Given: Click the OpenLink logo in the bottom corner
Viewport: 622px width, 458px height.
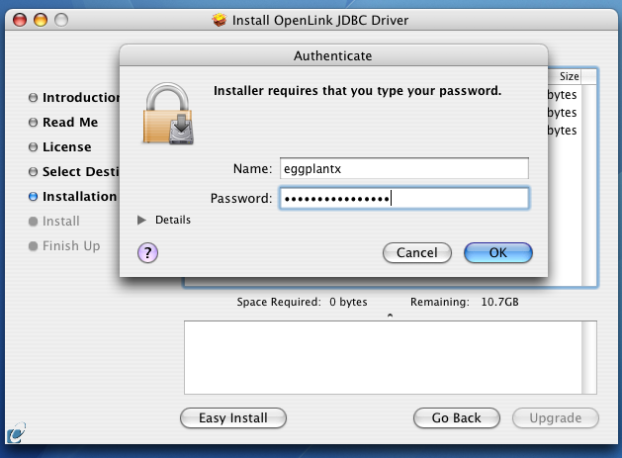Looking at the screenshot, I should click(16, 433).
